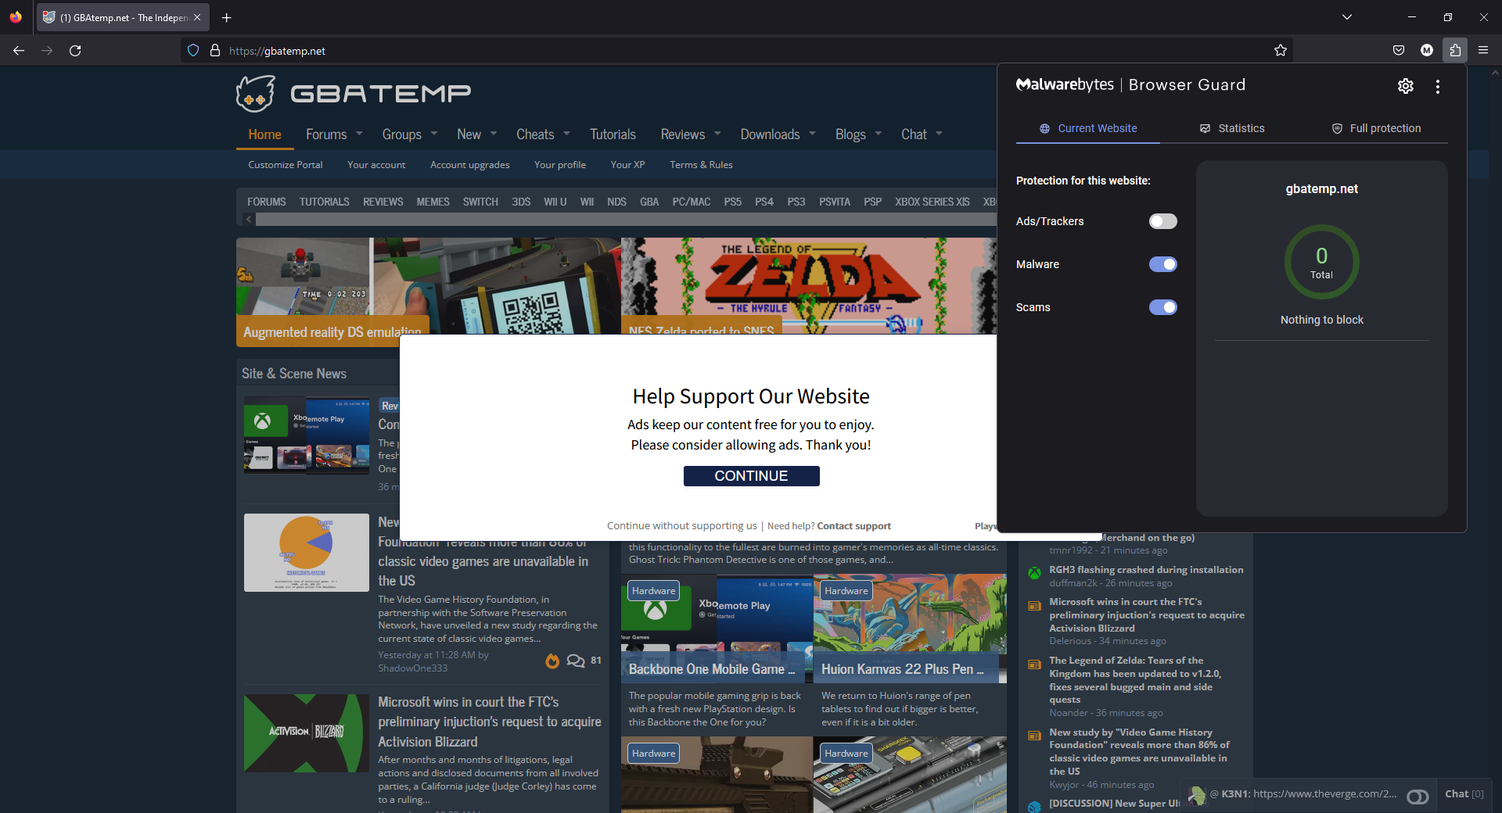
Task: Open the pie chart article thumbnail
Action: tap(307, 553)
